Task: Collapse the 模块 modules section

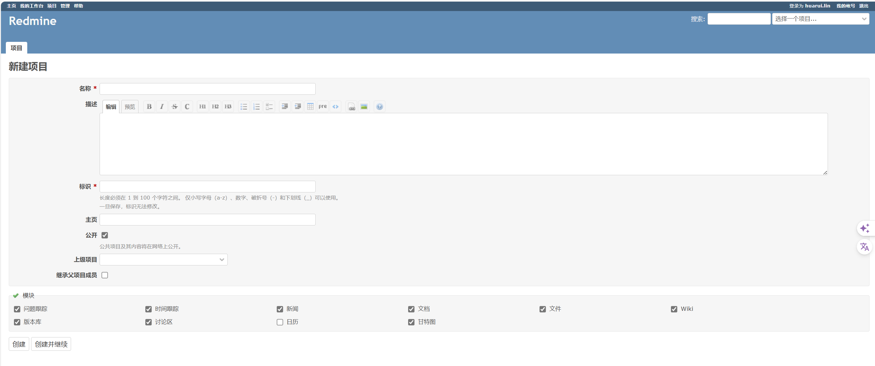Action: (x=28, y=295)
